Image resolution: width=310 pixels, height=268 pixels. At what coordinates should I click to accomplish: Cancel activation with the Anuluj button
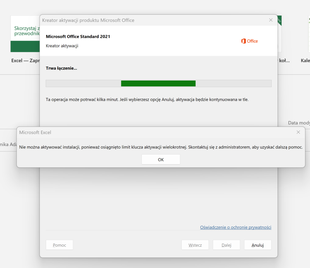tap(257, 245)
